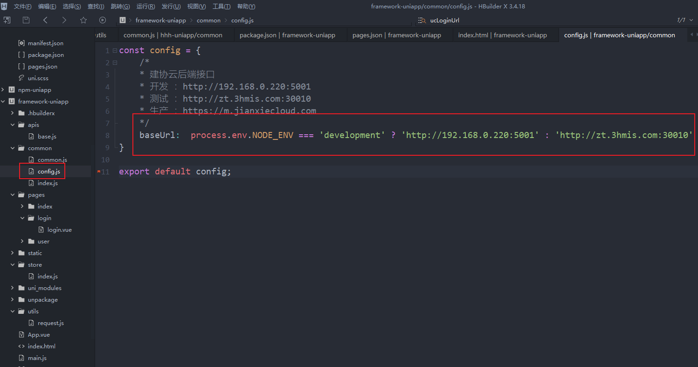Viewport: 698px width, 367px height.
Task: Click the file icon beside manifest.json
Action: point(21,43)
